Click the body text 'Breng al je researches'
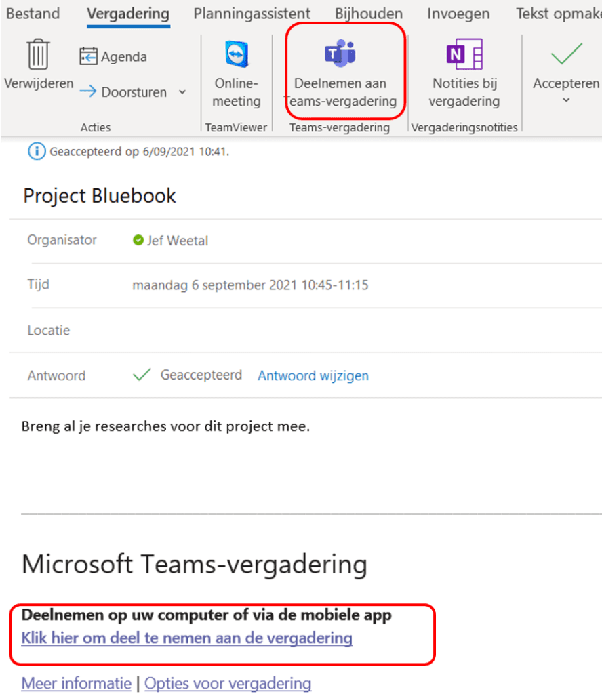602x694 pixels. coord(165,426)
